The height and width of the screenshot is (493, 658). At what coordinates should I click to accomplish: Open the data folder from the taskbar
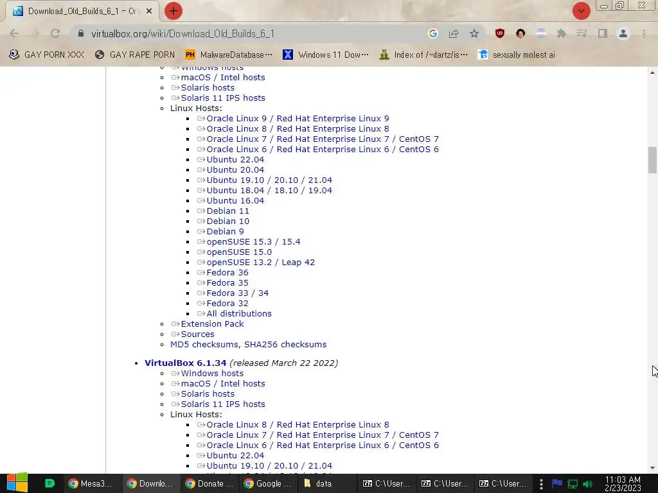click(x=326, y=483)
